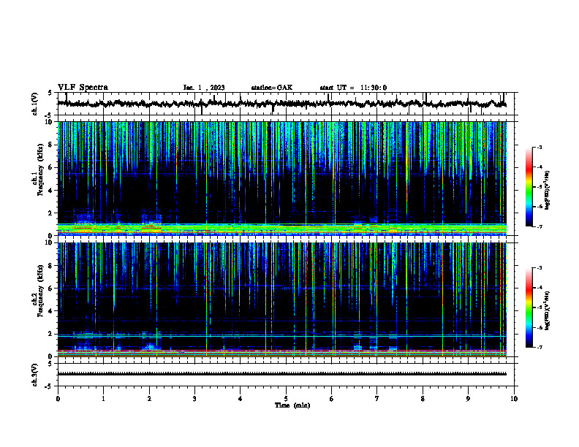Click the 0 tick label on time axis
Image resolution: width=579 pixels, height=447 pixels.
click(58, 399)
